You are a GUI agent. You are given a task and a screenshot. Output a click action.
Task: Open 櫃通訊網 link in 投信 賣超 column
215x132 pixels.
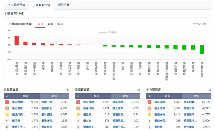(x=119, y=121)
